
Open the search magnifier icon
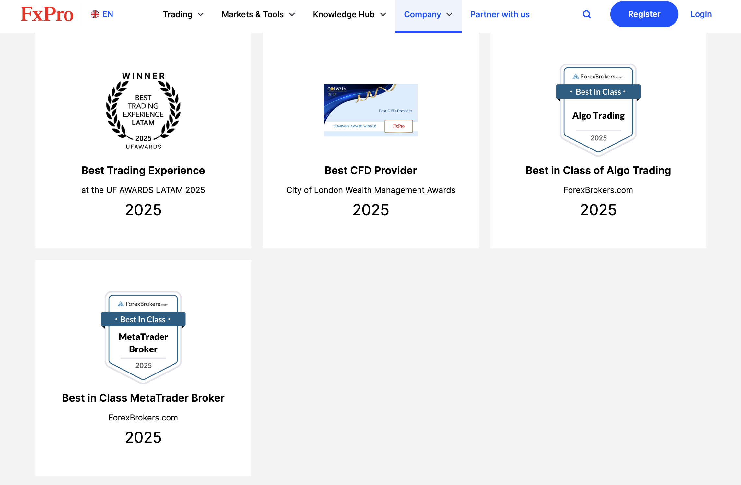pos(587,14)
